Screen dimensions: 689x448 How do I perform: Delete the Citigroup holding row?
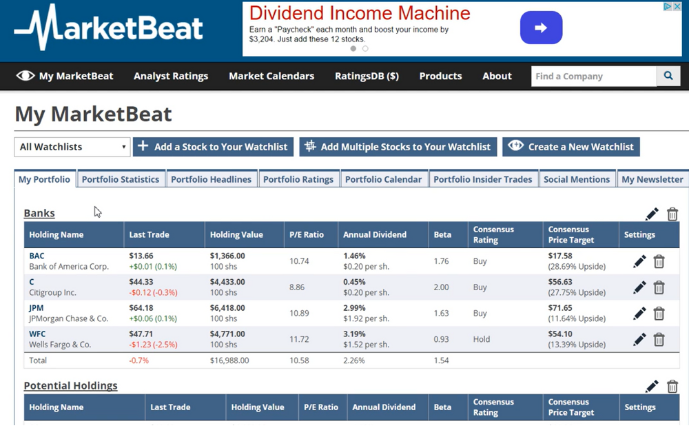point(659,287)
